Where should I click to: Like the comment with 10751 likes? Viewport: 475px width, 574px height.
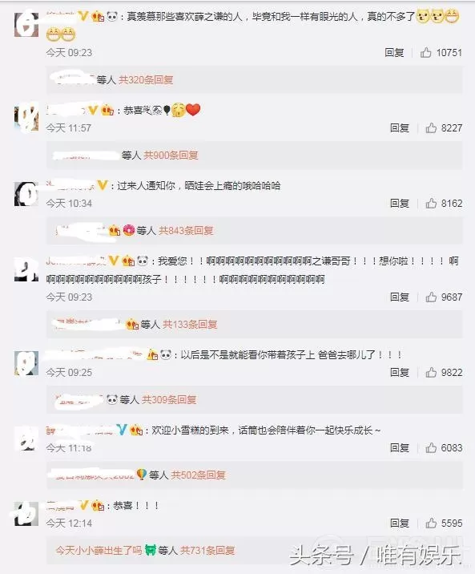[425, 53]
